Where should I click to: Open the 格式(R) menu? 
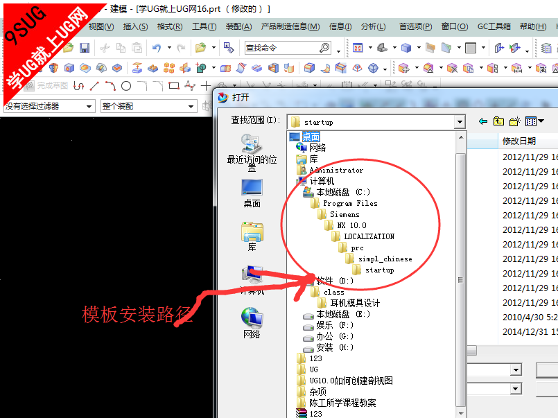(170, 26)
